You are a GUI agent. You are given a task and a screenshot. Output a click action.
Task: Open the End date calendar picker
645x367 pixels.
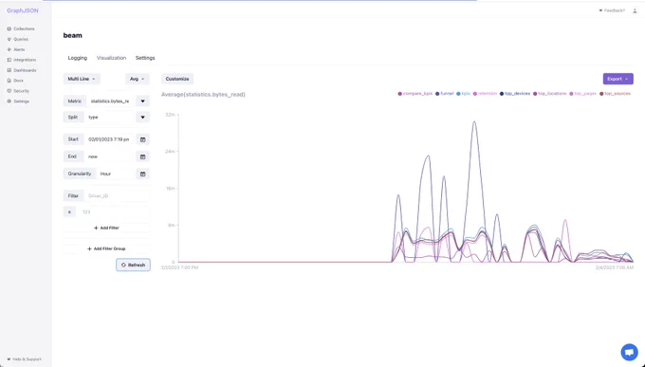[142, 156]
